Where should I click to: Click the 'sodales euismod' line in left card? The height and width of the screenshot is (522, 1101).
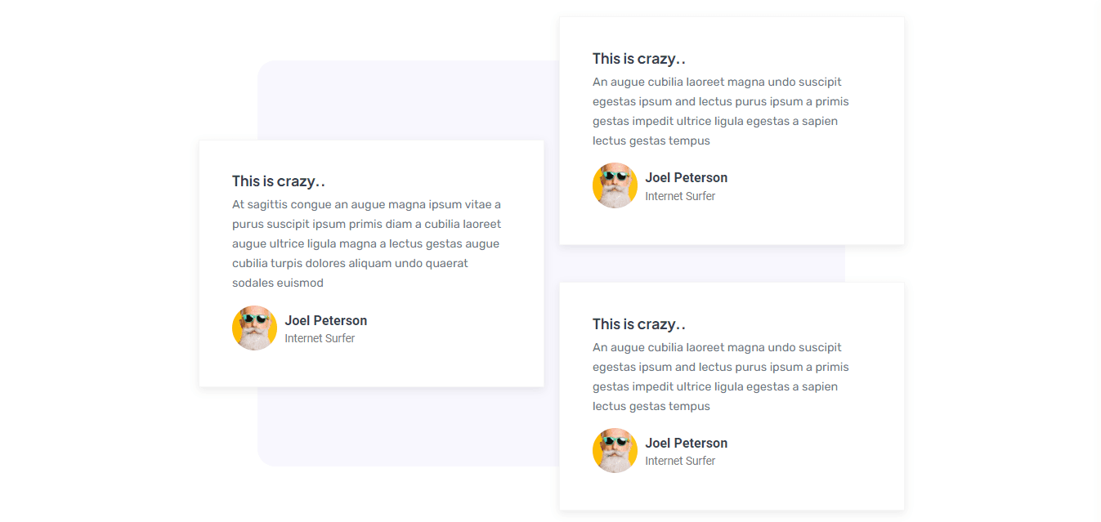278,283
